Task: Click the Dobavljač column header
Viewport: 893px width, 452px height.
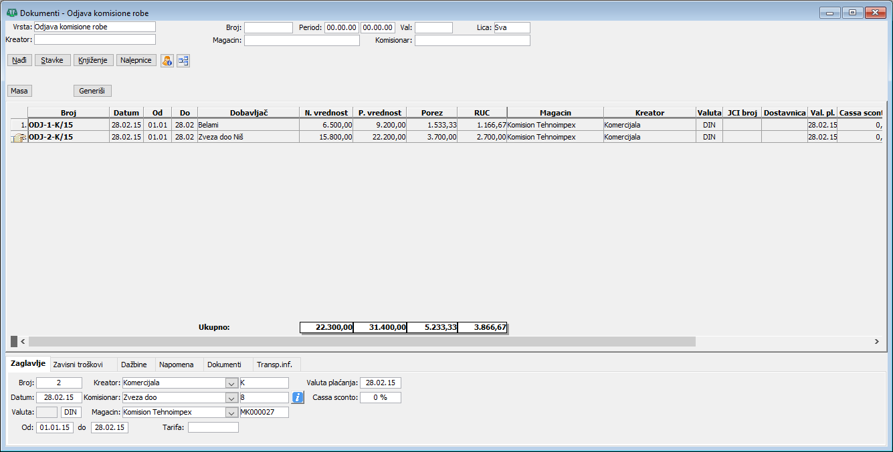Action: 248,113
